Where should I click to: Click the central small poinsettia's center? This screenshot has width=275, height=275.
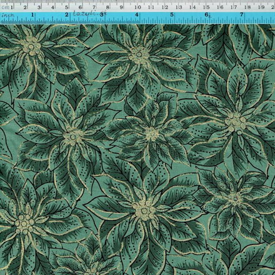[x=151, y=134]
